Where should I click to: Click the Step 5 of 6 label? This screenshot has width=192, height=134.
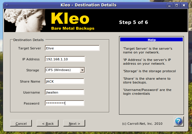(133, 22)
